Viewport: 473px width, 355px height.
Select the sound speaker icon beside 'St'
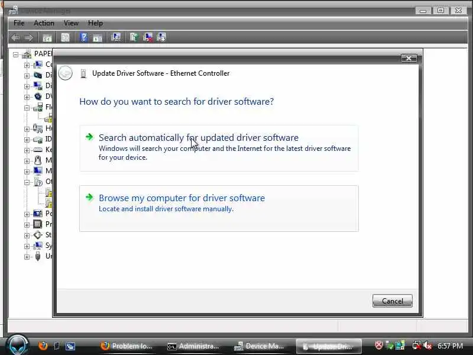tap(38, 235)
